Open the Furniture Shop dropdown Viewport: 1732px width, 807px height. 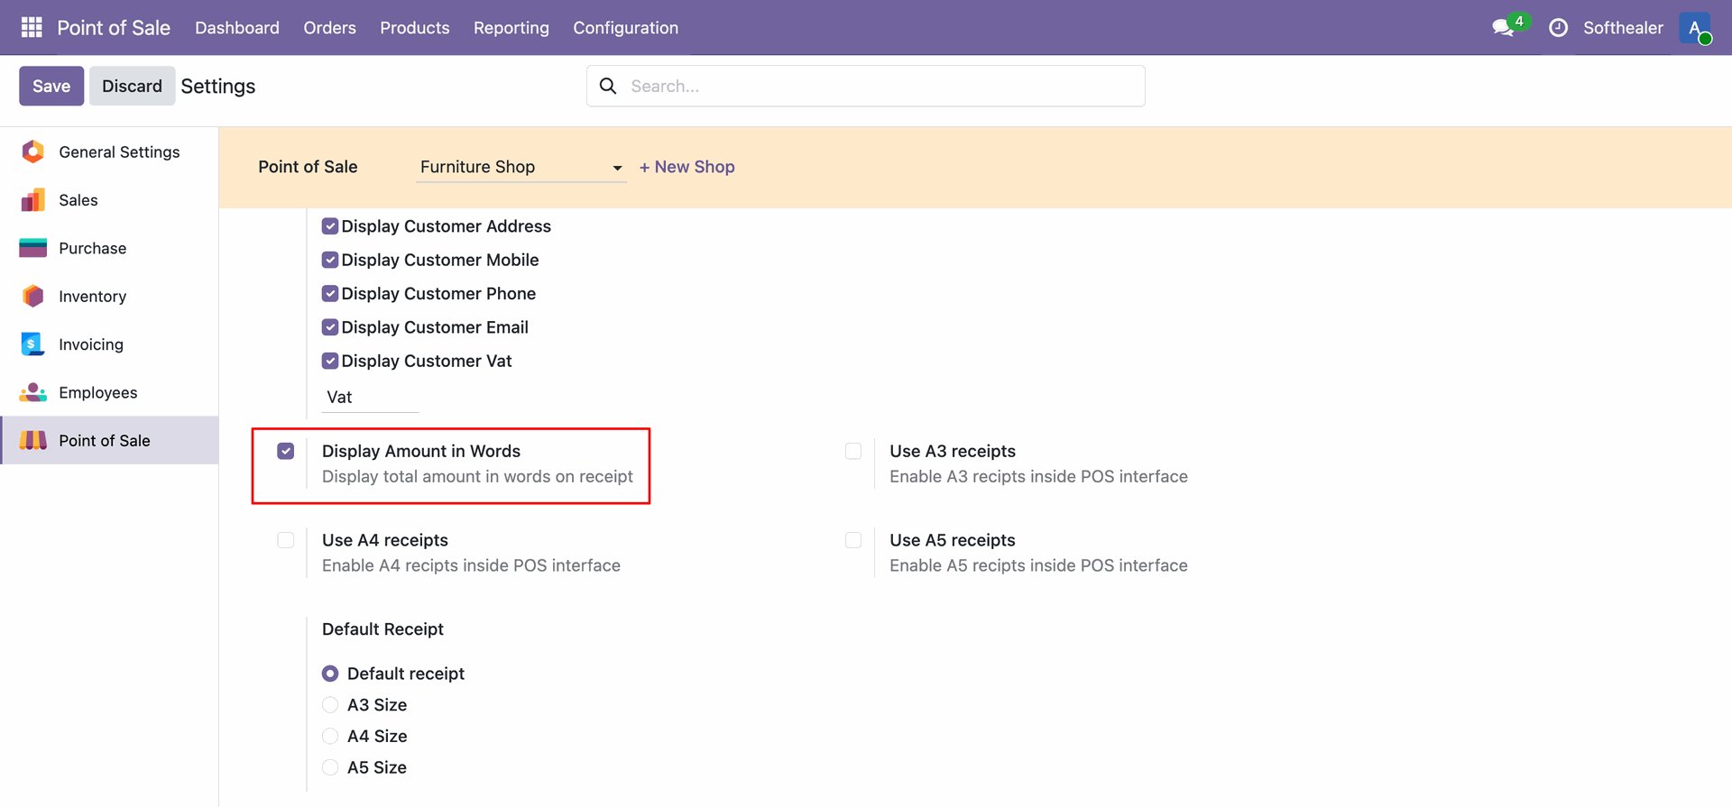pyautogui.click(x=521, y=167)
